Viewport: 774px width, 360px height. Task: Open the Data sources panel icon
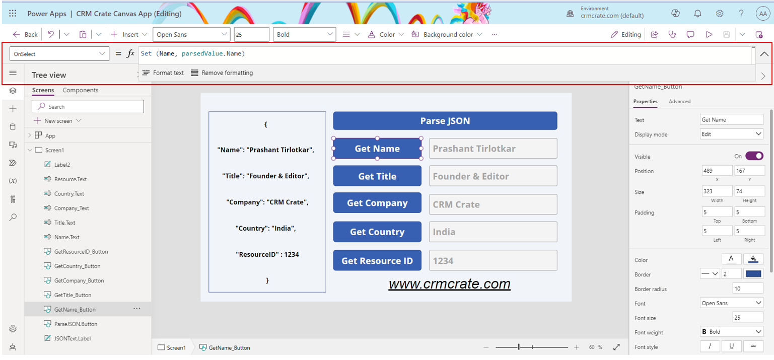coord(13,126)
